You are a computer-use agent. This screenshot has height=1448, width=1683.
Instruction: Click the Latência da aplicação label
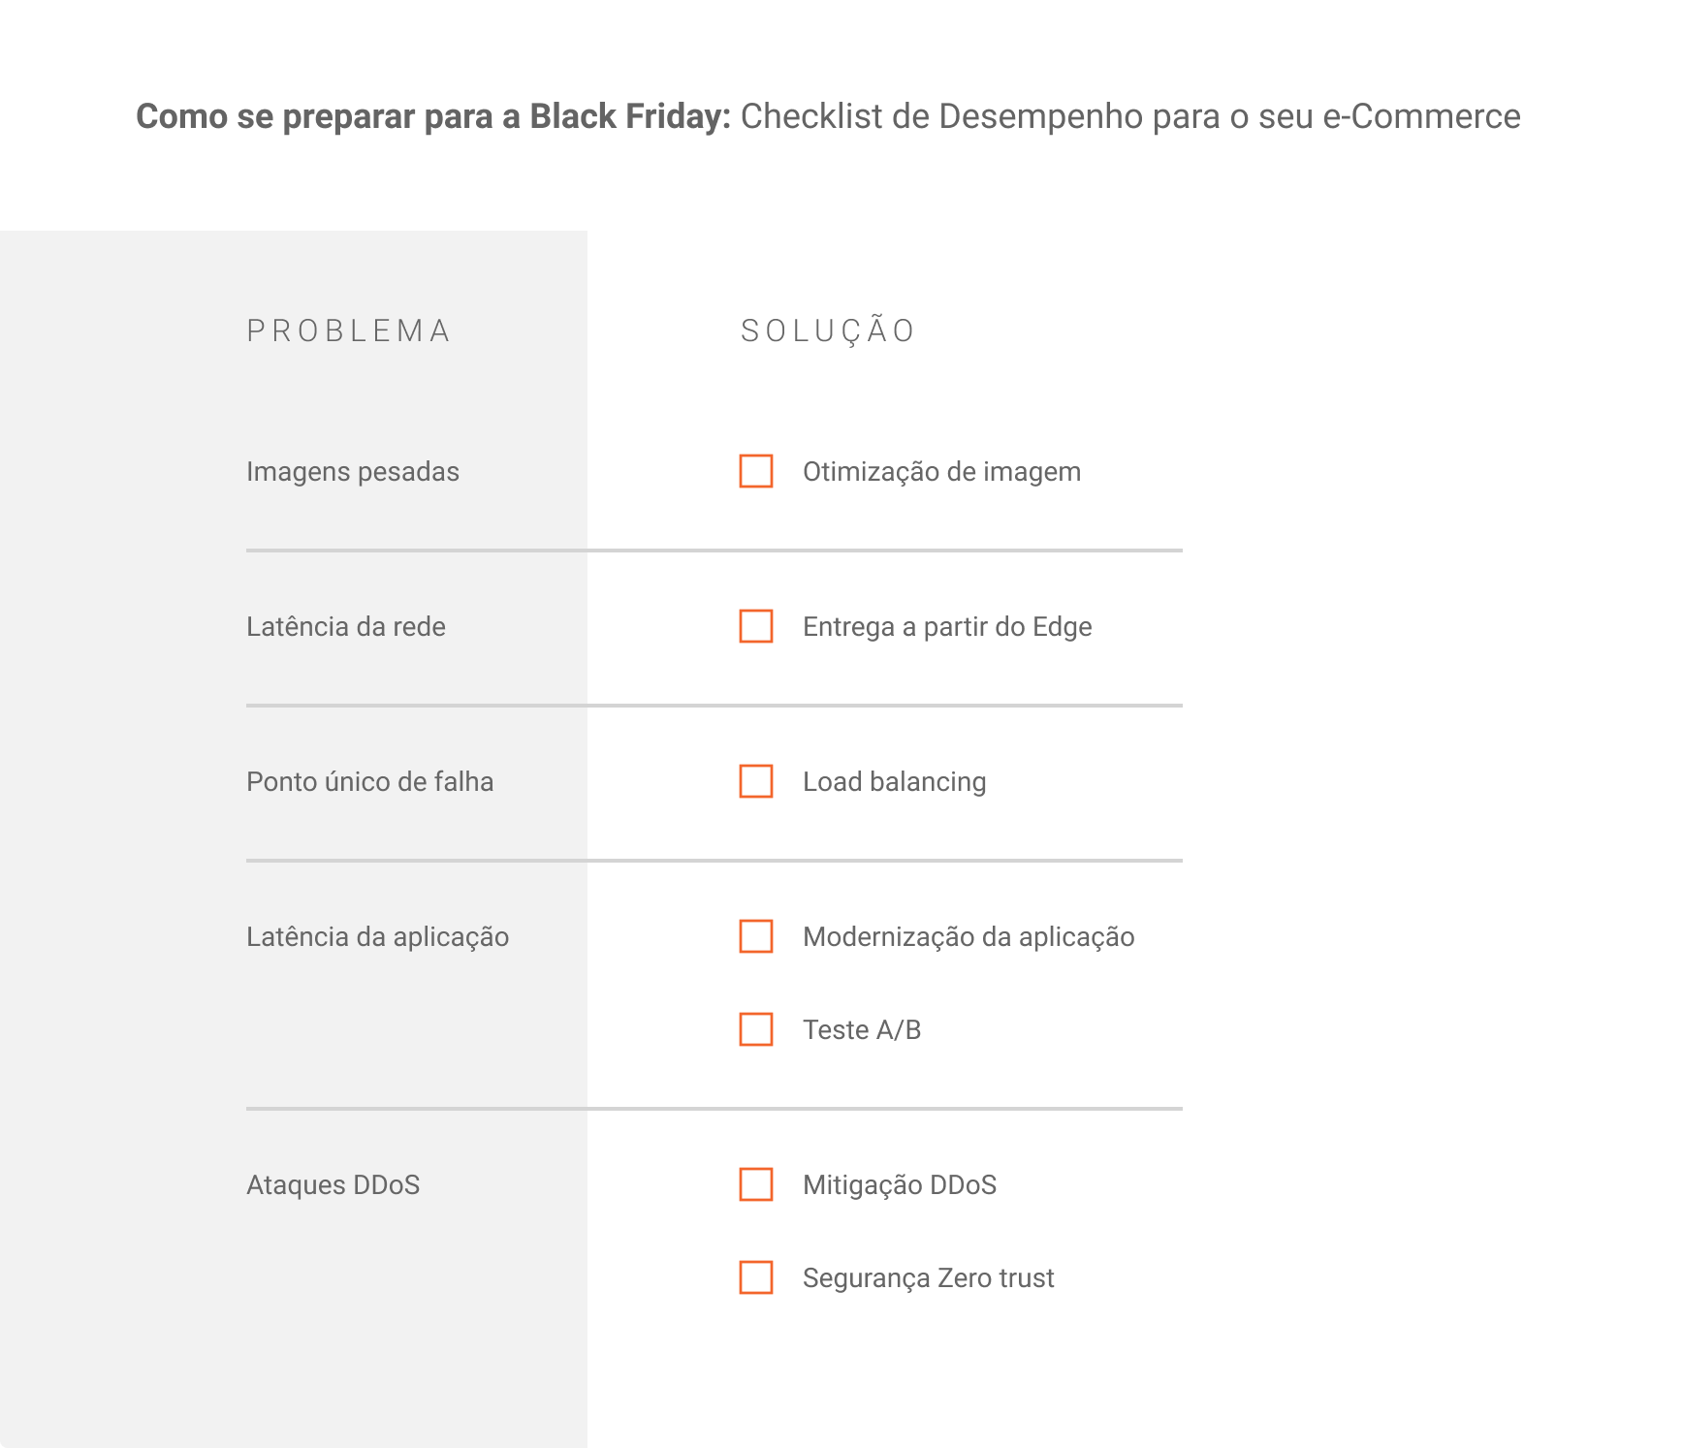tap(378, 937)
